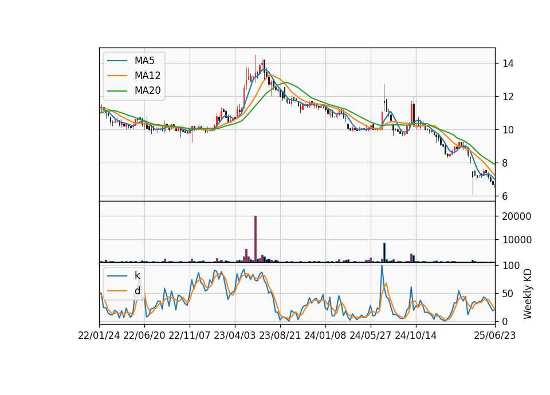The width and height of the screenshot is (550, 395).
Task: Click the 24/10/14 date axis label
Action: pos(416,335)
